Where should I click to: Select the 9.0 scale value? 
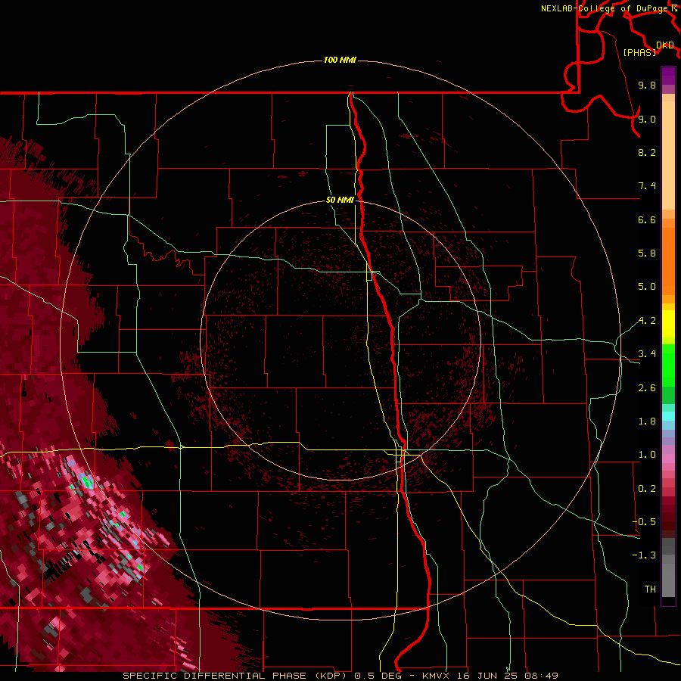click(647, 119)
